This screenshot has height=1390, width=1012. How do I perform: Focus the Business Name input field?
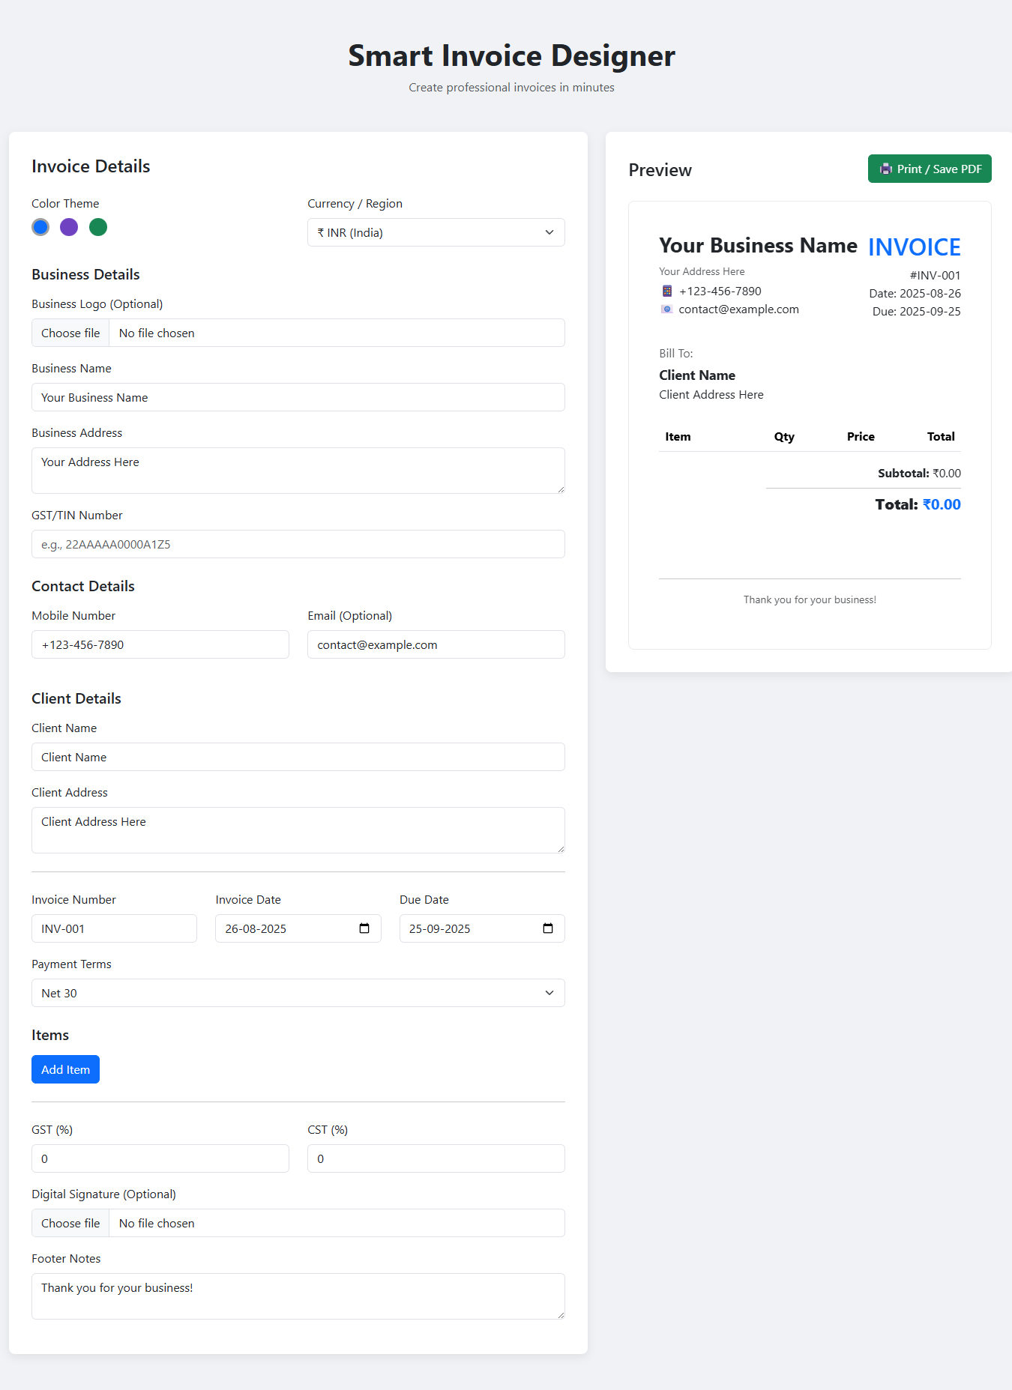[298, 397]
